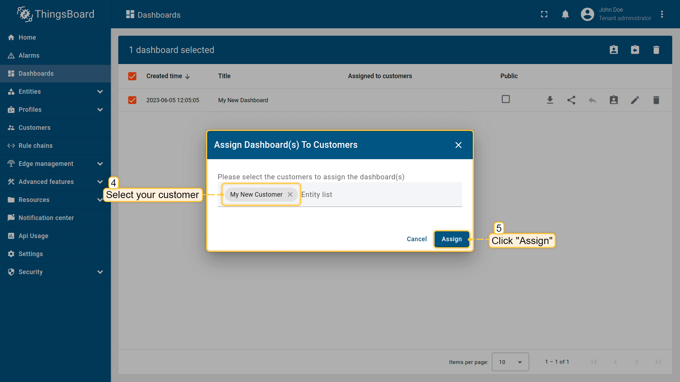Click assign-to-customers icon in selection header
This screenshot has width=680, height=382.
[x=613, y=50]
